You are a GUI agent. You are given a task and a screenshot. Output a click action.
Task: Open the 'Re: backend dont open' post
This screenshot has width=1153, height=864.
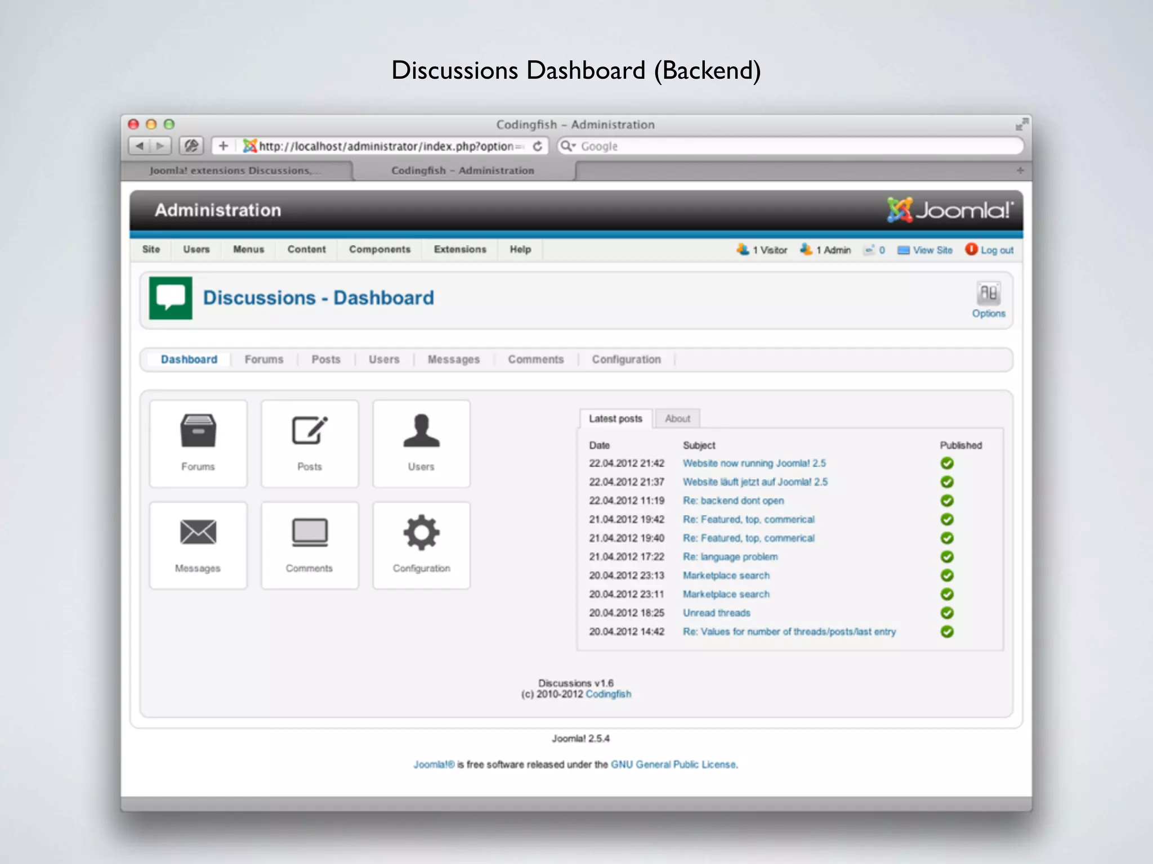(x=733, y=501)
